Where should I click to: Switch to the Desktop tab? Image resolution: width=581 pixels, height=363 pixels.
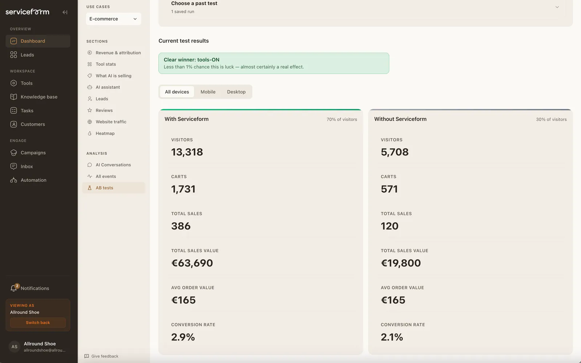[236, 92]
